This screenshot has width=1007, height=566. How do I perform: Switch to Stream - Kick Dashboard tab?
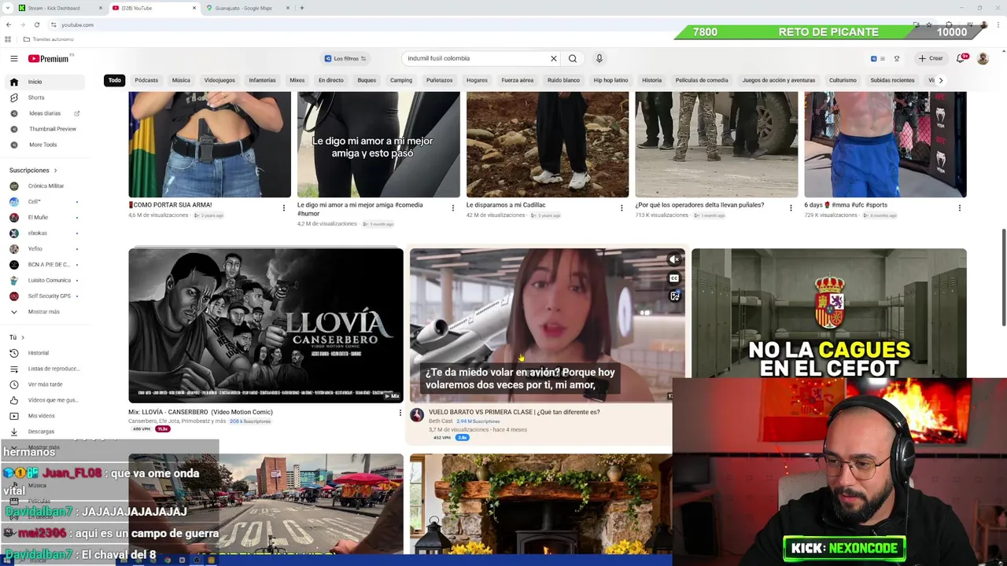pyautogui.click(x=60, y=8)
